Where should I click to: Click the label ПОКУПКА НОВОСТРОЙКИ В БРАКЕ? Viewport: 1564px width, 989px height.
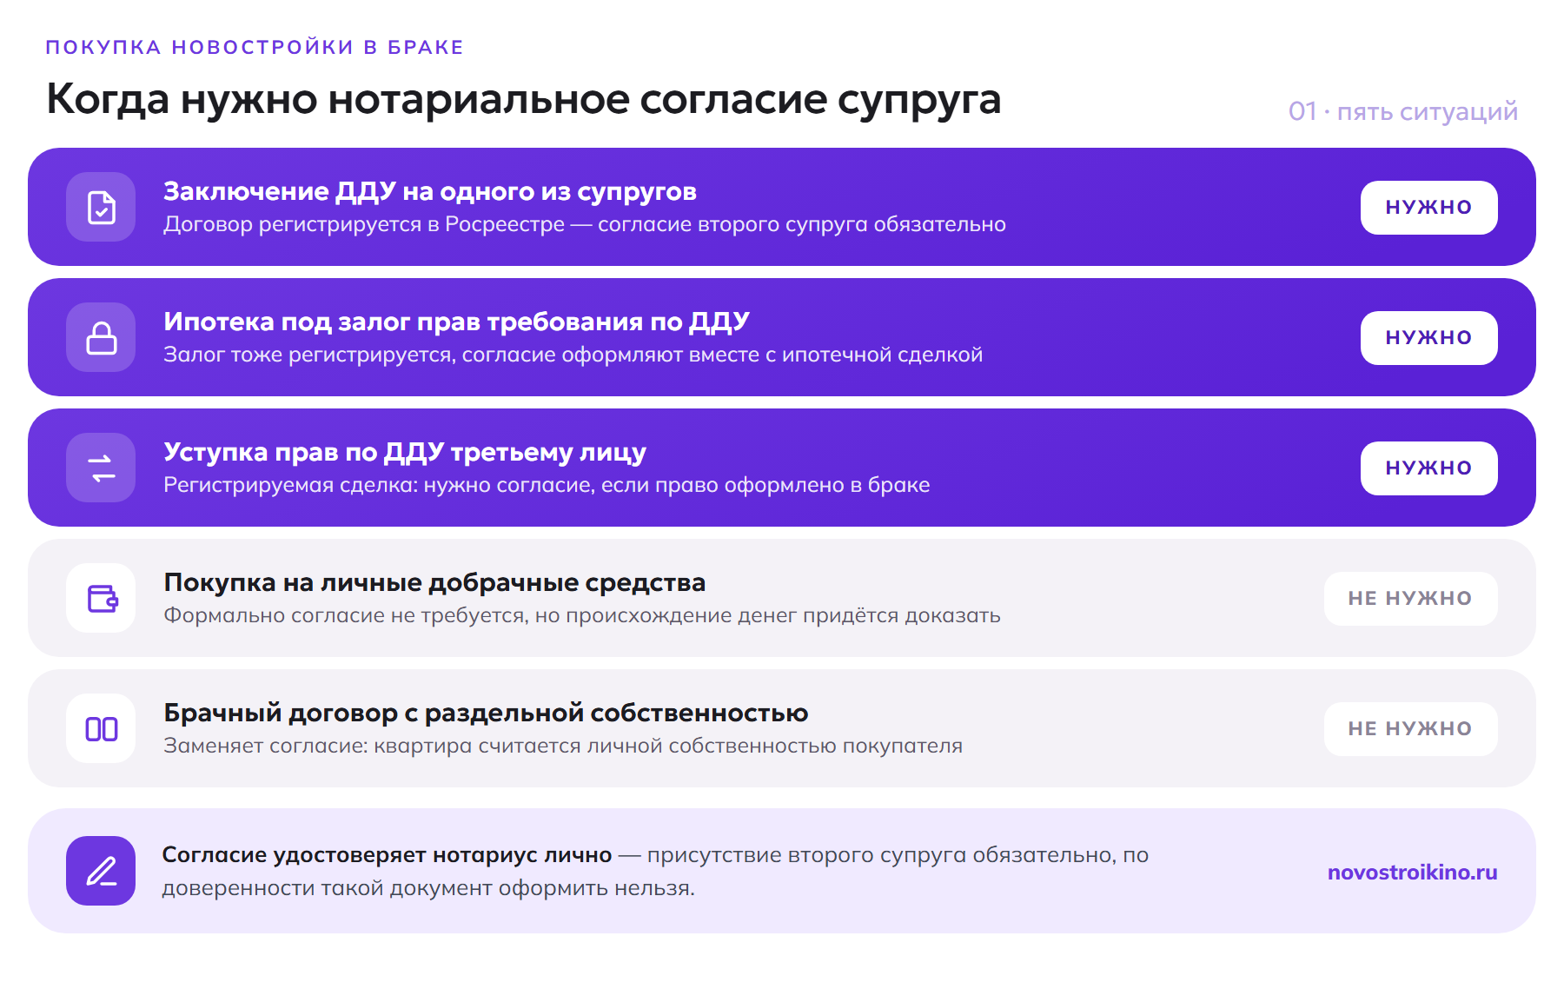[255, 47]
